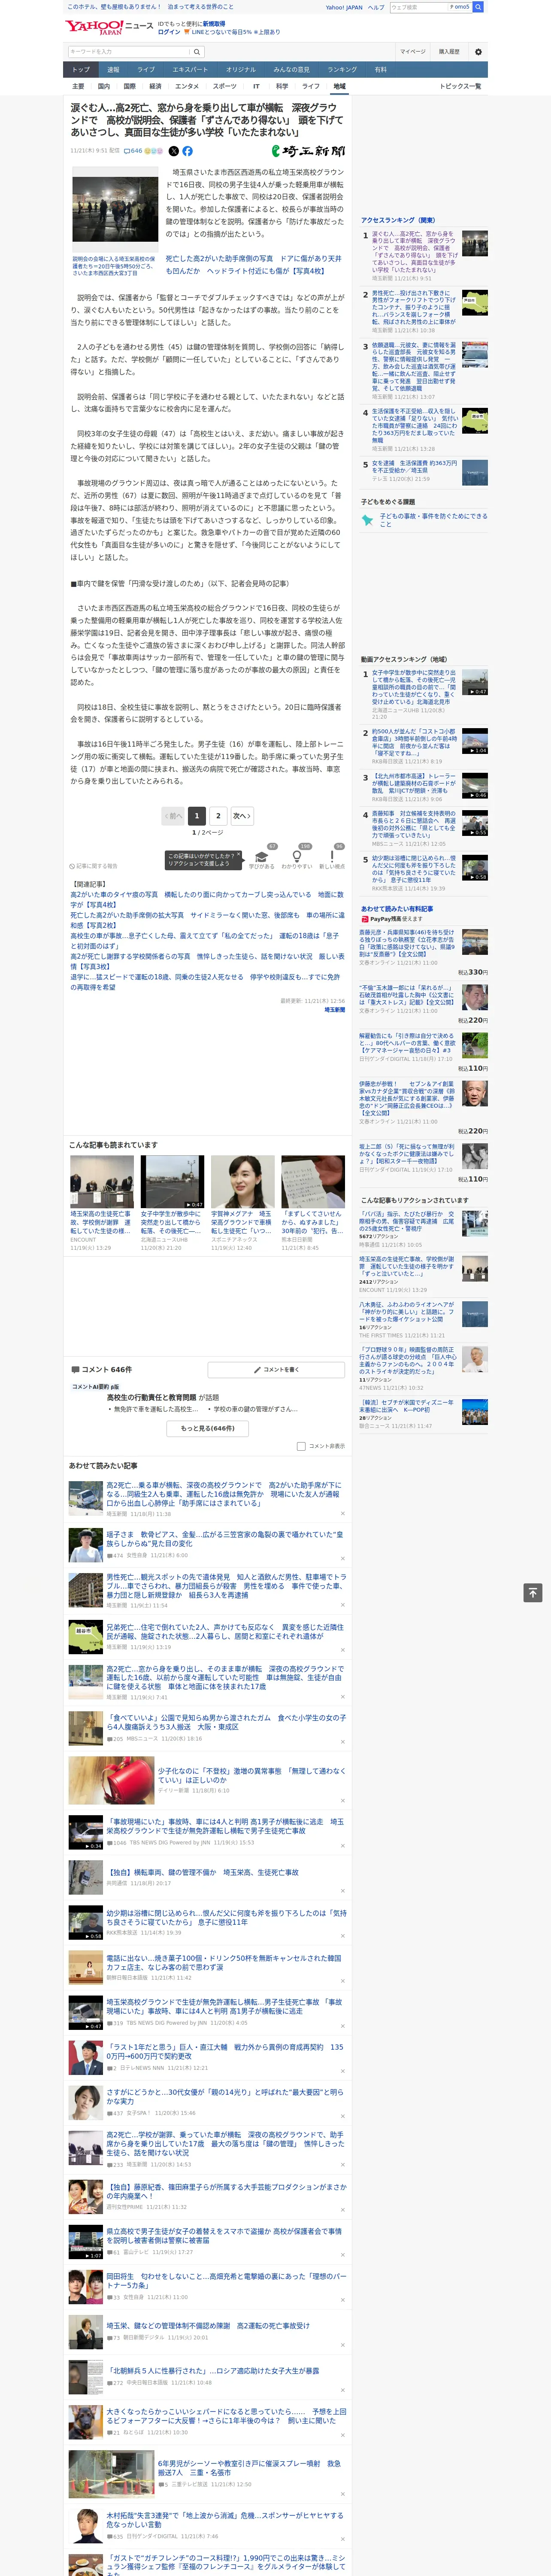The image size is (551, 2576).
Task: Click コメントを書く button
Action: (276, 1370)
